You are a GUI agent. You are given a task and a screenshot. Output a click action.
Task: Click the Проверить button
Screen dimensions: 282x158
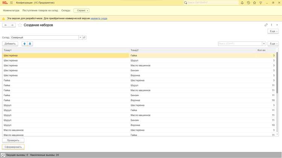pos(13,140)
